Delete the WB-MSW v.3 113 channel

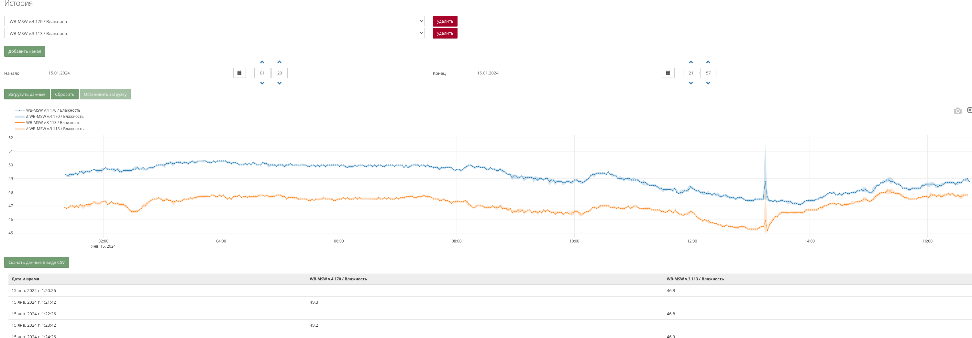point(445,33)
